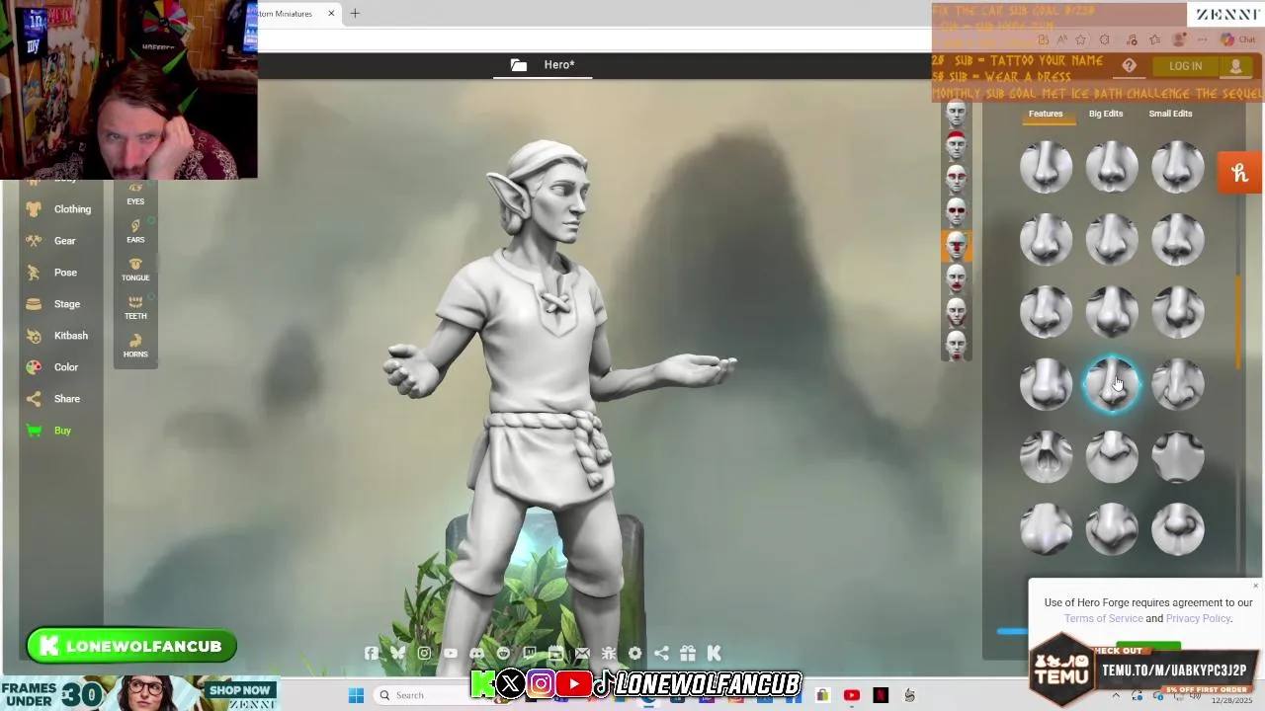
Task: Open Microsoft Store from the taskbar
Action: coord(822,695)
